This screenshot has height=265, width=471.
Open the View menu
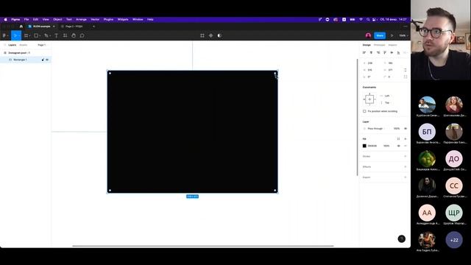tap(46, 20)
